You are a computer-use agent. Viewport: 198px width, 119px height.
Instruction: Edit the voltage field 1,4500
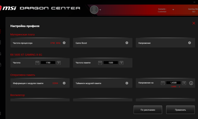pos(173,83)
